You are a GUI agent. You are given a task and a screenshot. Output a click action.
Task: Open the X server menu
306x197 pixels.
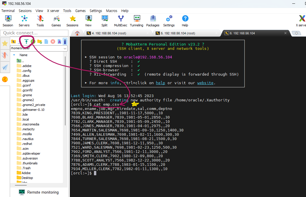pos(53,11)
